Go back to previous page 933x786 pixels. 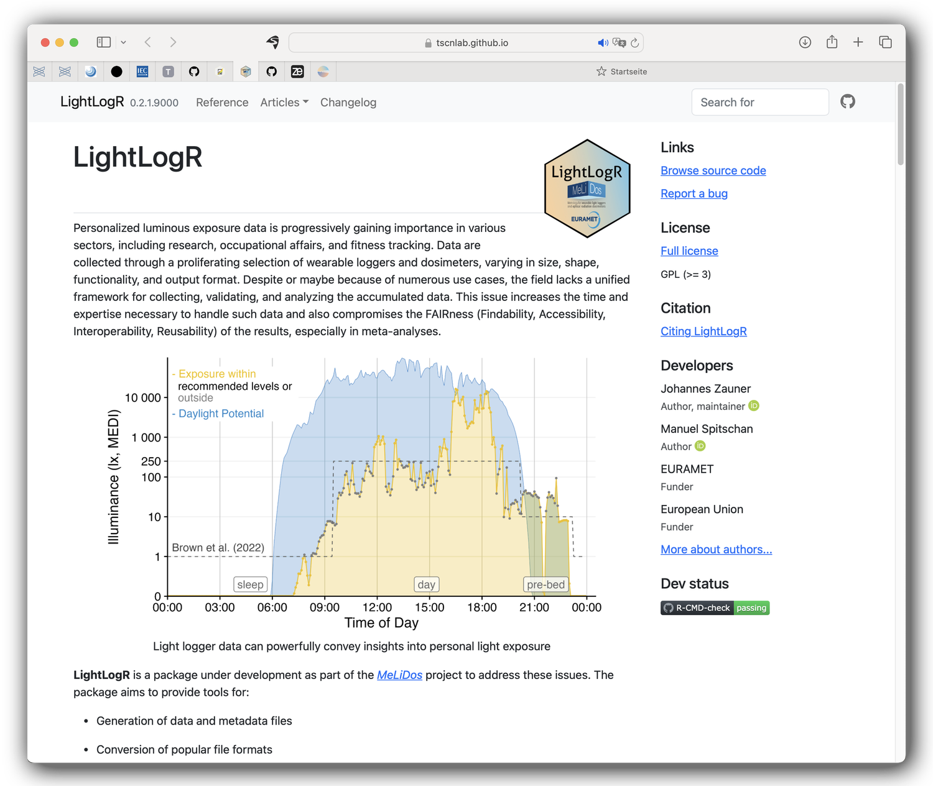coord(147,42)
